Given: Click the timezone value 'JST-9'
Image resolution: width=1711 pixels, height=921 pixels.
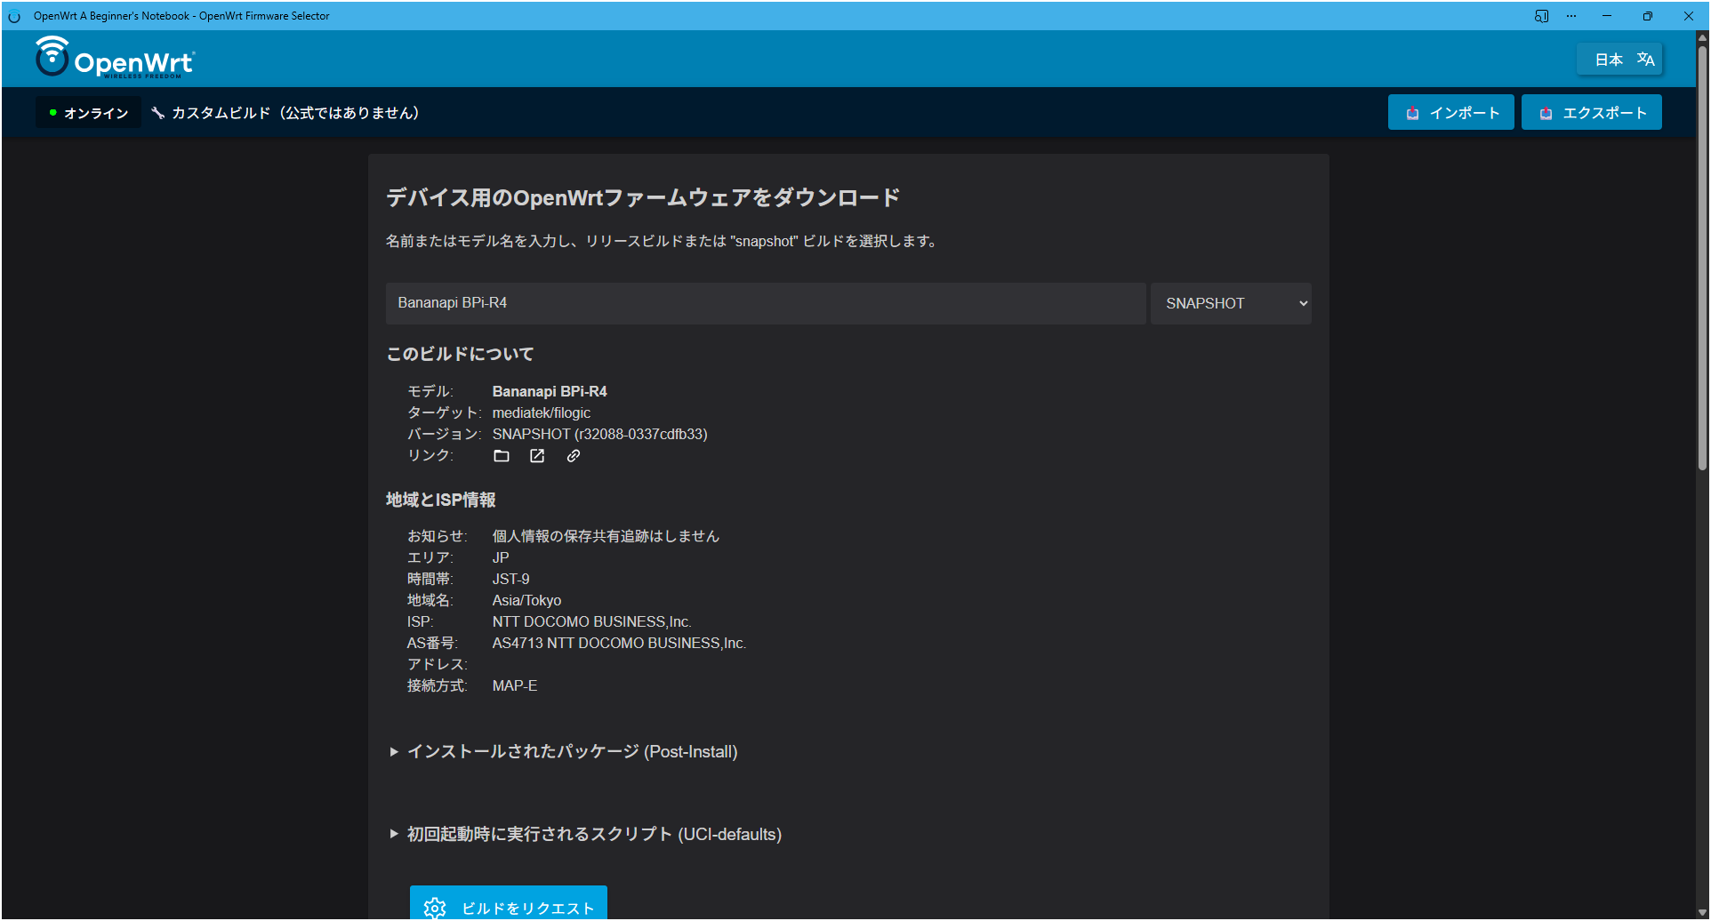Looking at the screenshot, I should 511,579.
